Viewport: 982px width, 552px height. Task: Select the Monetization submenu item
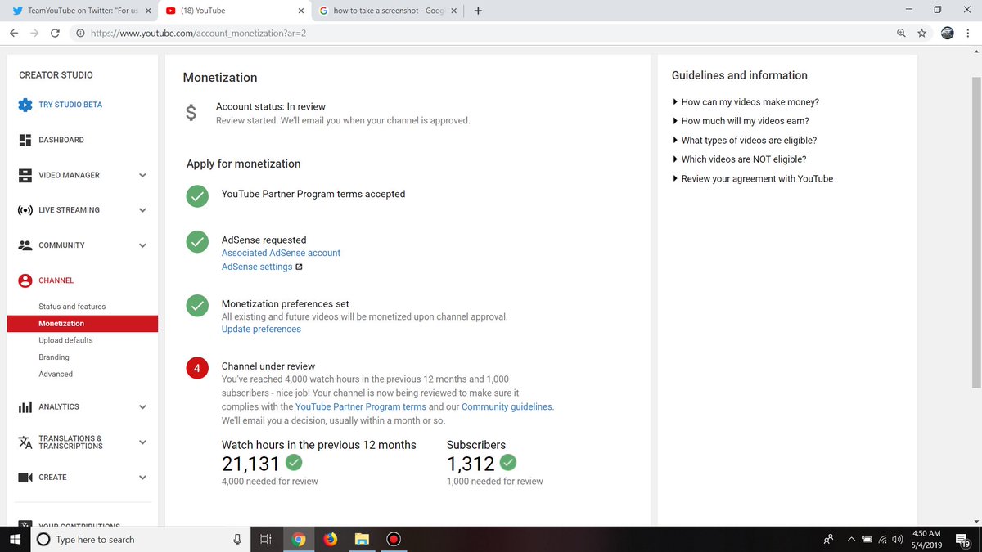point(83,324)
